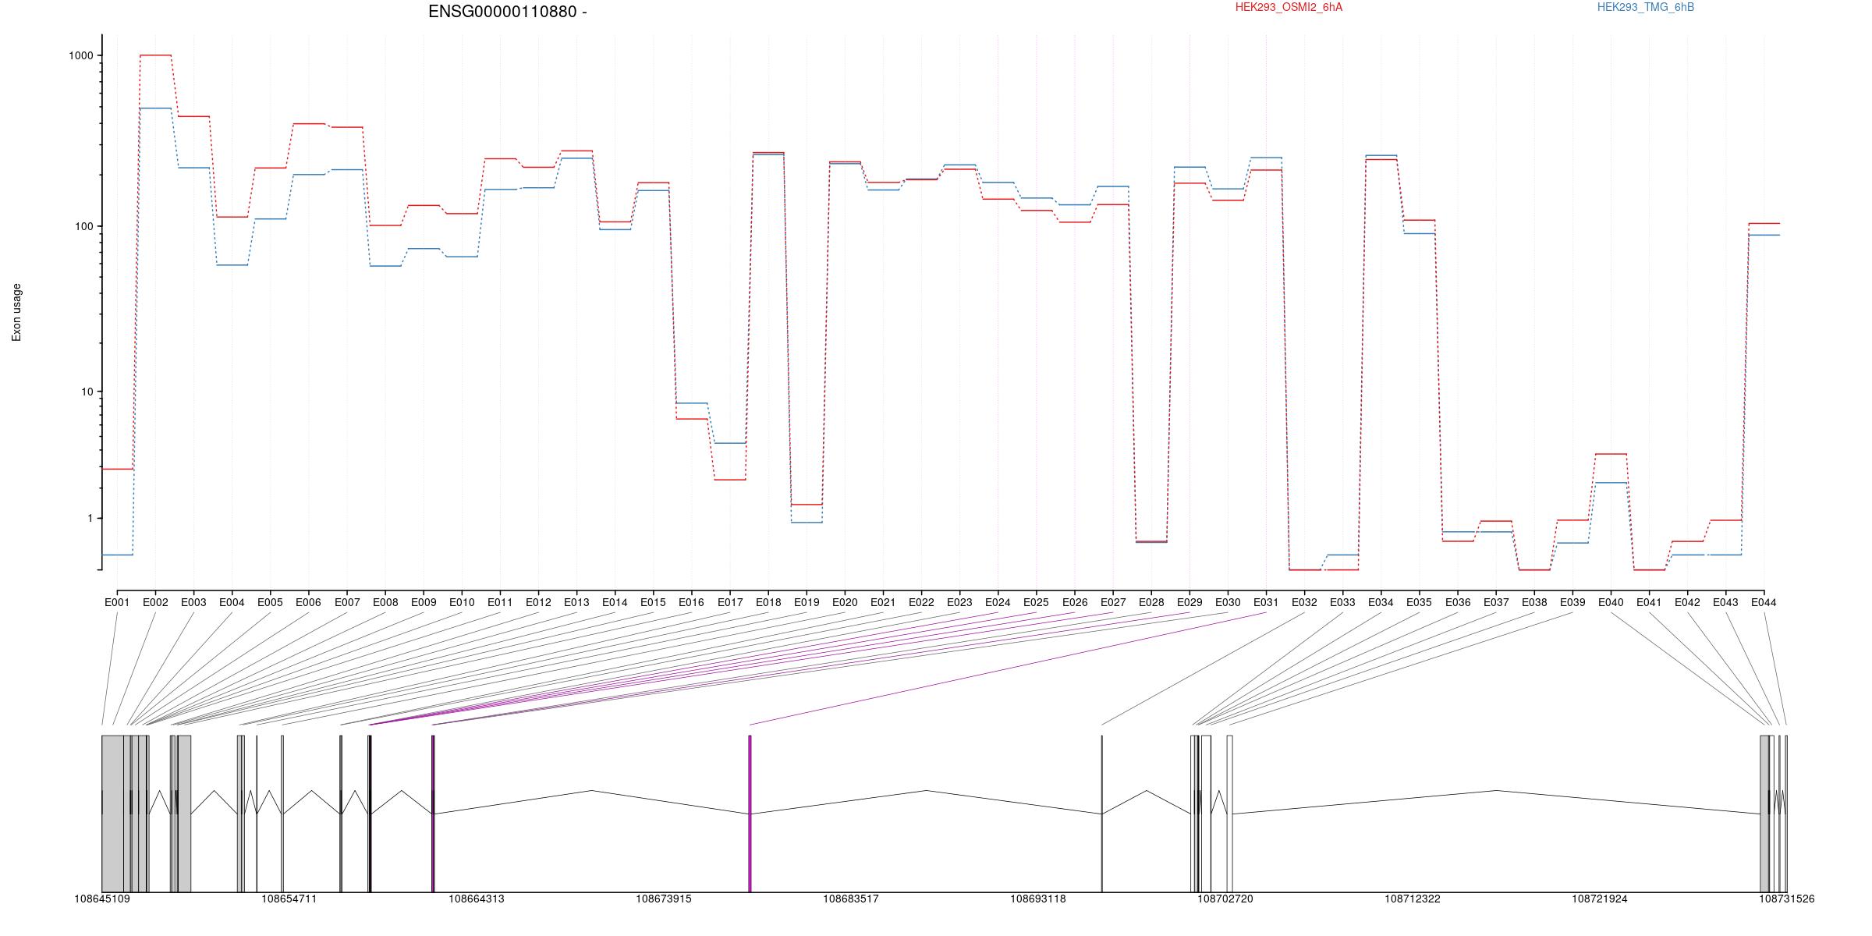The height and width of the screenshot is (936, 1872).
Task: Click genomic coordinate 108702720
Action: tap(1225, 899)
